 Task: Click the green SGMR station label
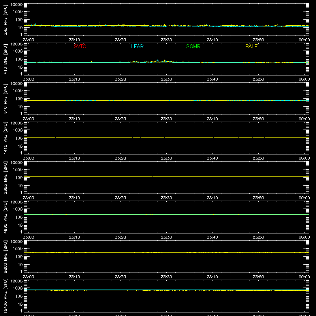[x=193, y=46]
